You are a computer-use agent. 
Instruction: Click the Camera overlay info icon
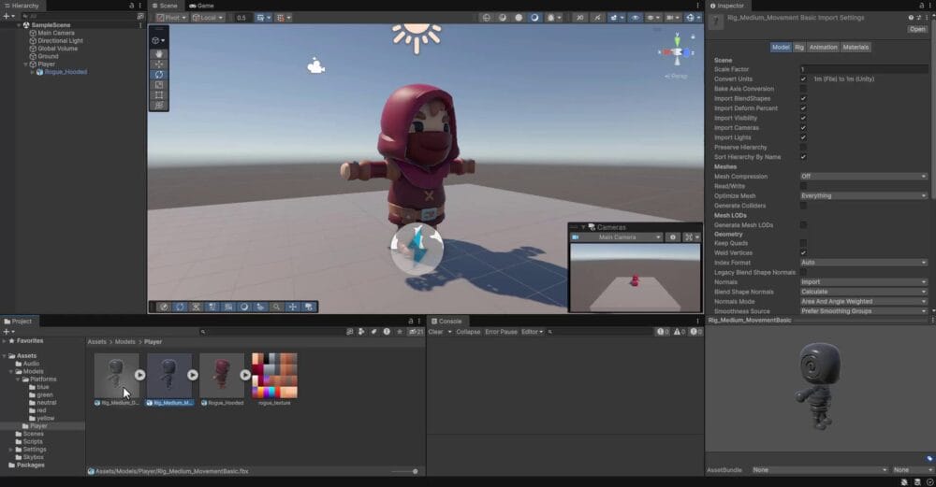point(673,237)
